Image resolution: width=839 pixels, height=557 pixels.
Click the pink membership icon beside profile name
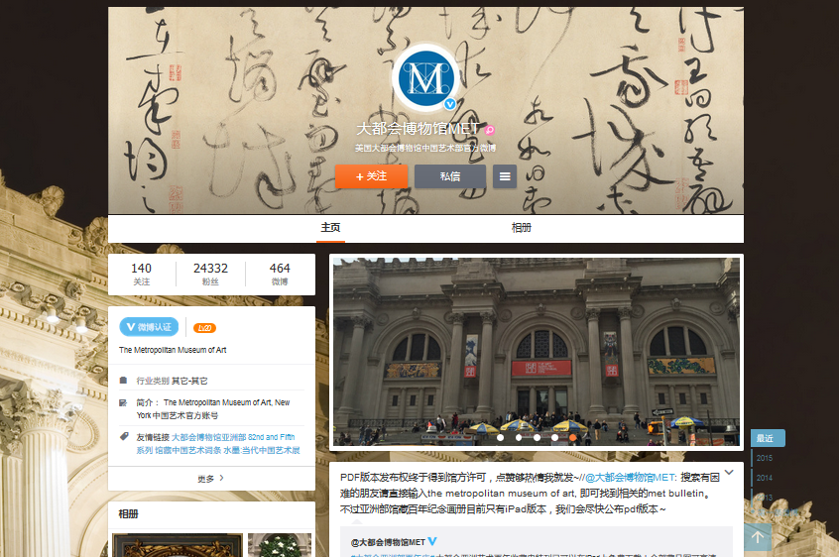[x=490, y=130]
